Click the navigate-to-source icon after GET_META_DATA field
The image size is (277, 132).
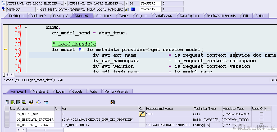[127, 9]
